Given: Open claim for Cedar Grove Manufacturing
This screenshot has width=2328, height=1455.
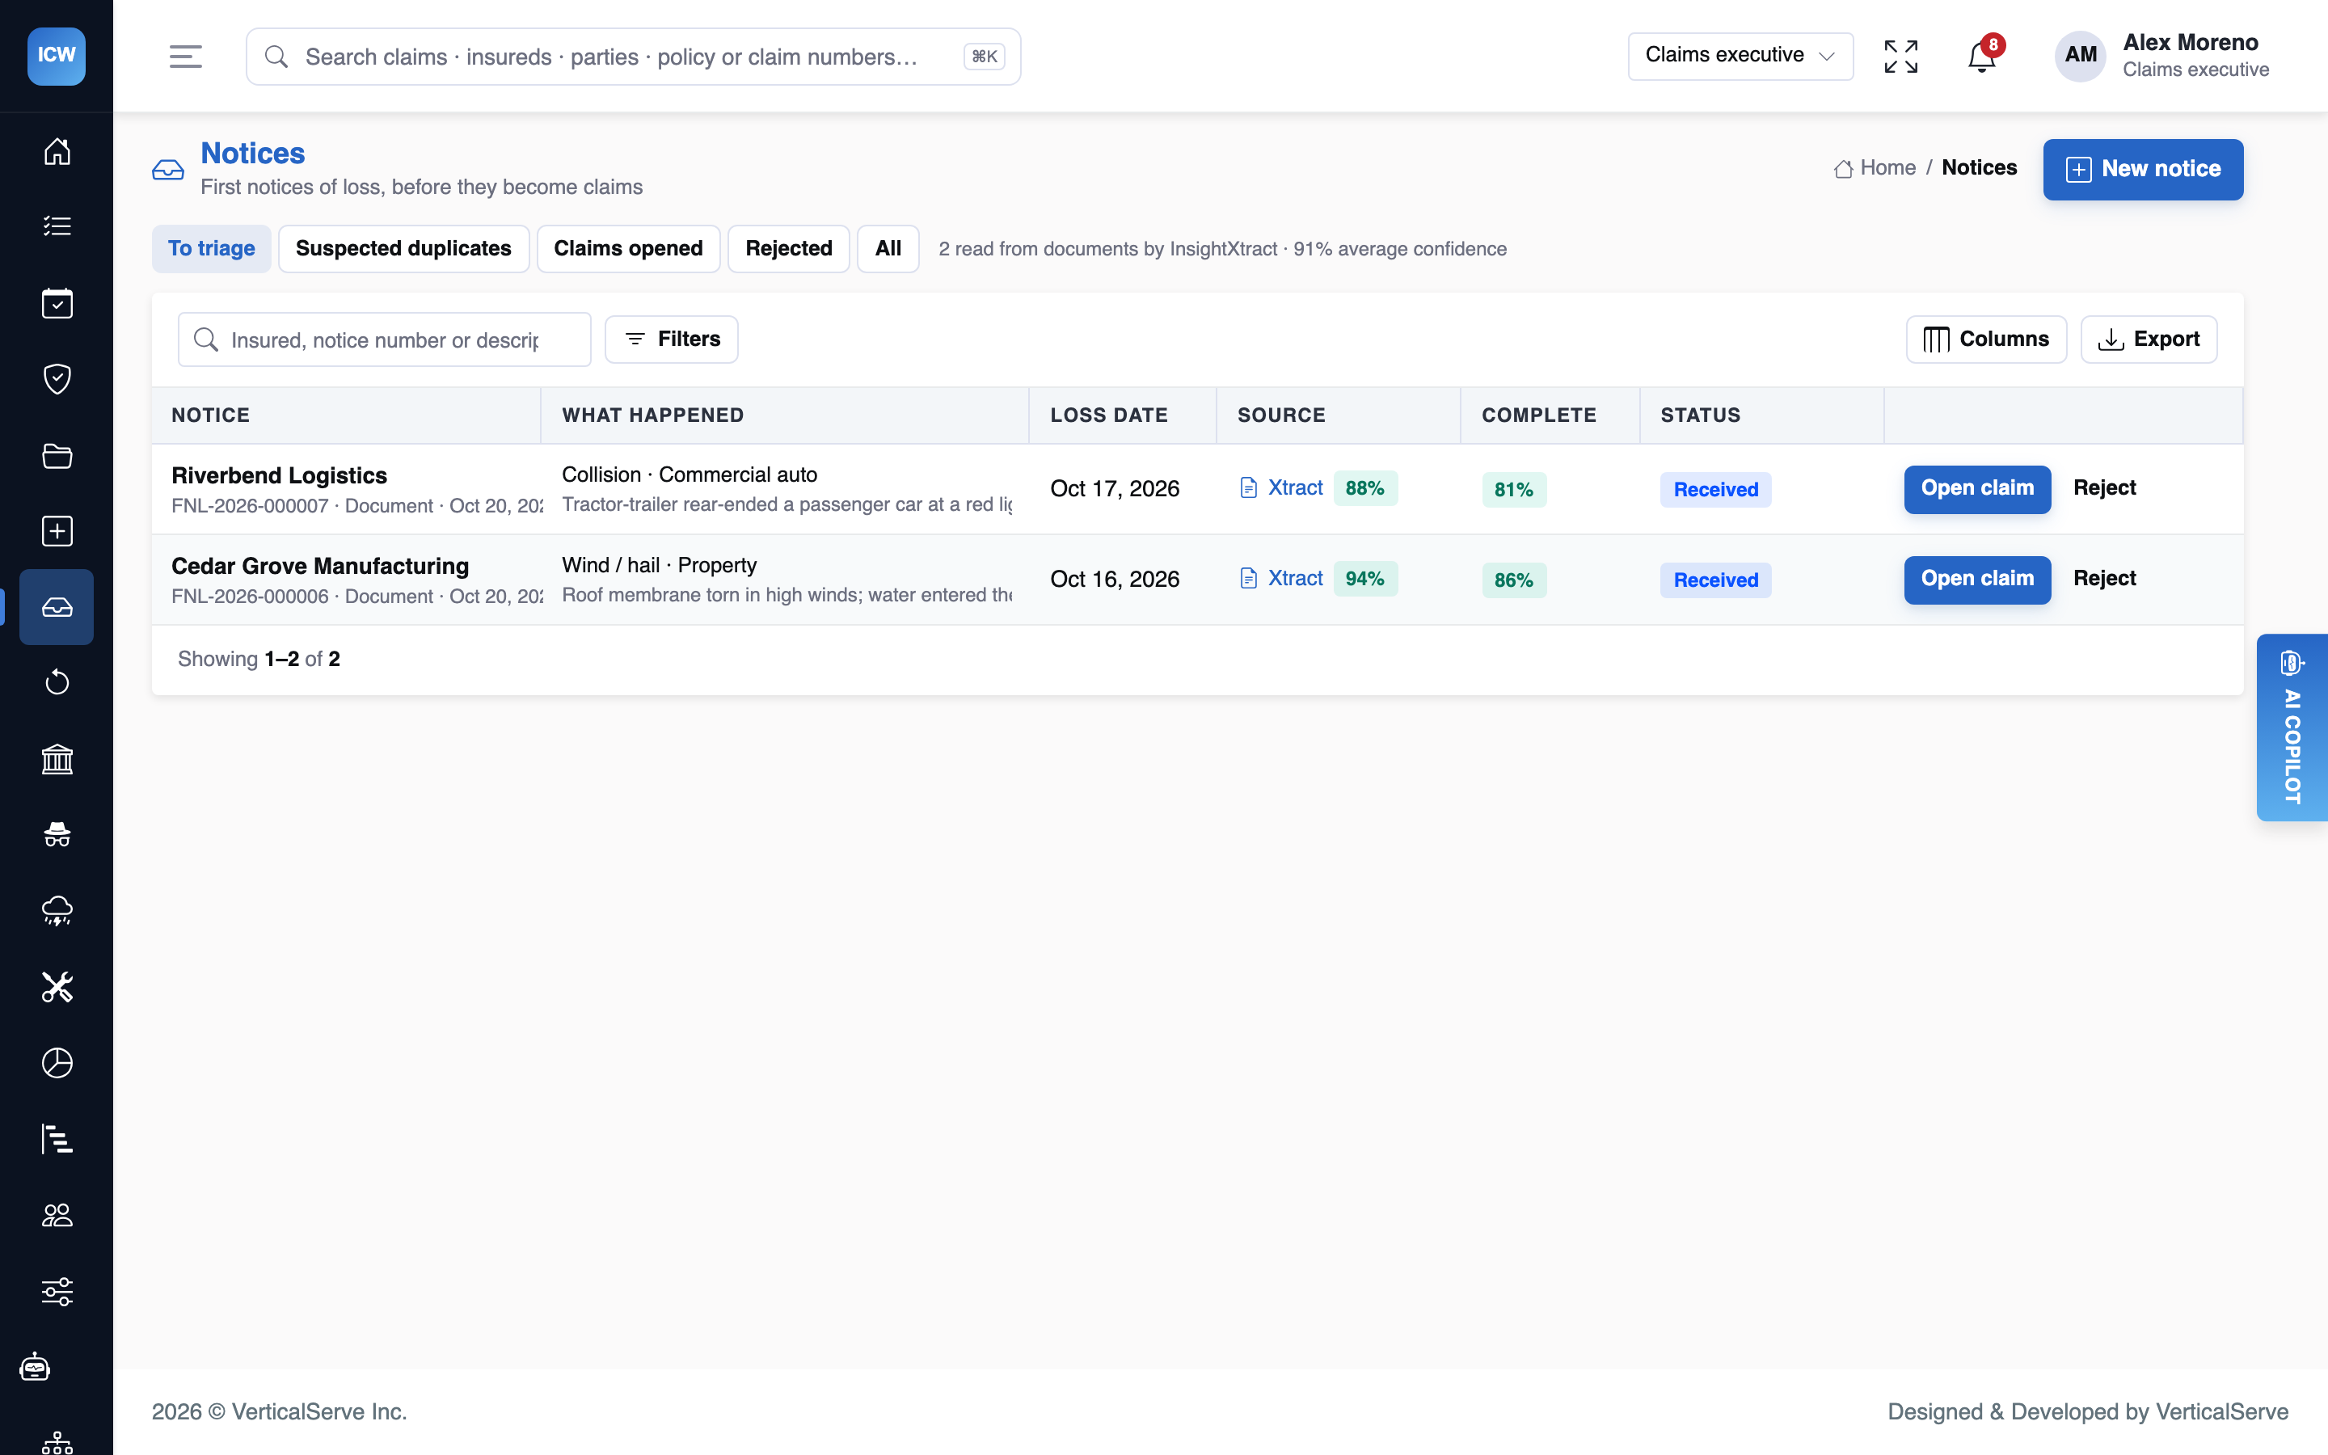Looking at the screenshot, I should pyautogui.click(x=1977, y=580).
